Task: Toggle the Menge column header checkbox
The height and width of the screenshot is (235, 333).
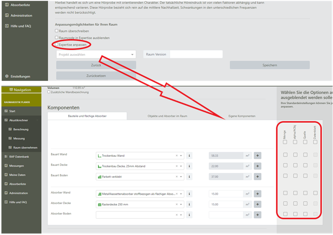Action: point(285,142)
